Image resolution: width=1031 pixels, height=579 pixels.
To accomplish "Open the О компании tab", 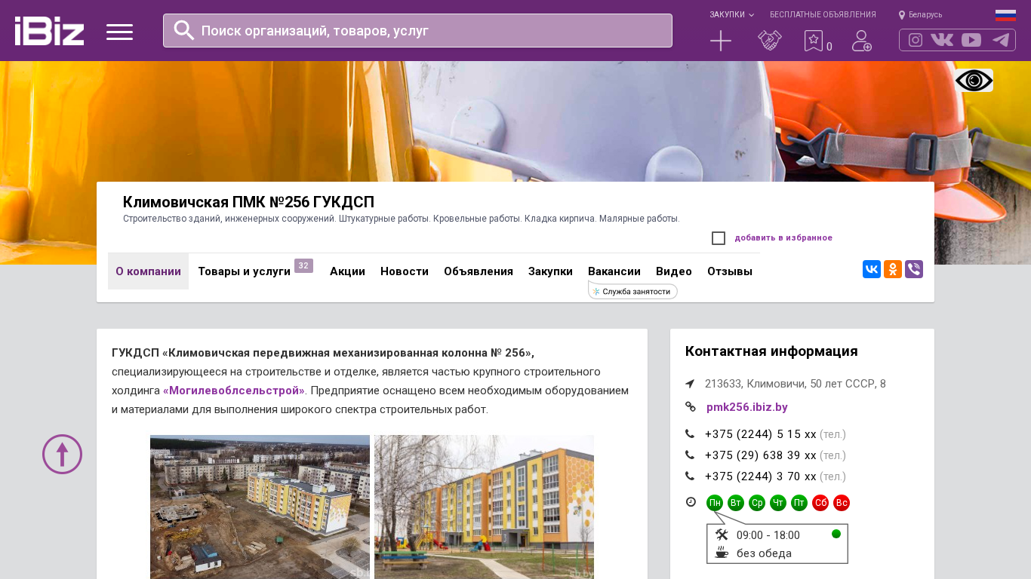I will click(148, 271).
